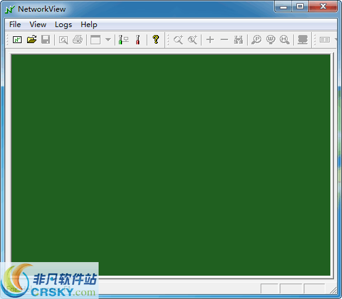
Task: Click the Print printer icon
Action: tap(78, 39)
